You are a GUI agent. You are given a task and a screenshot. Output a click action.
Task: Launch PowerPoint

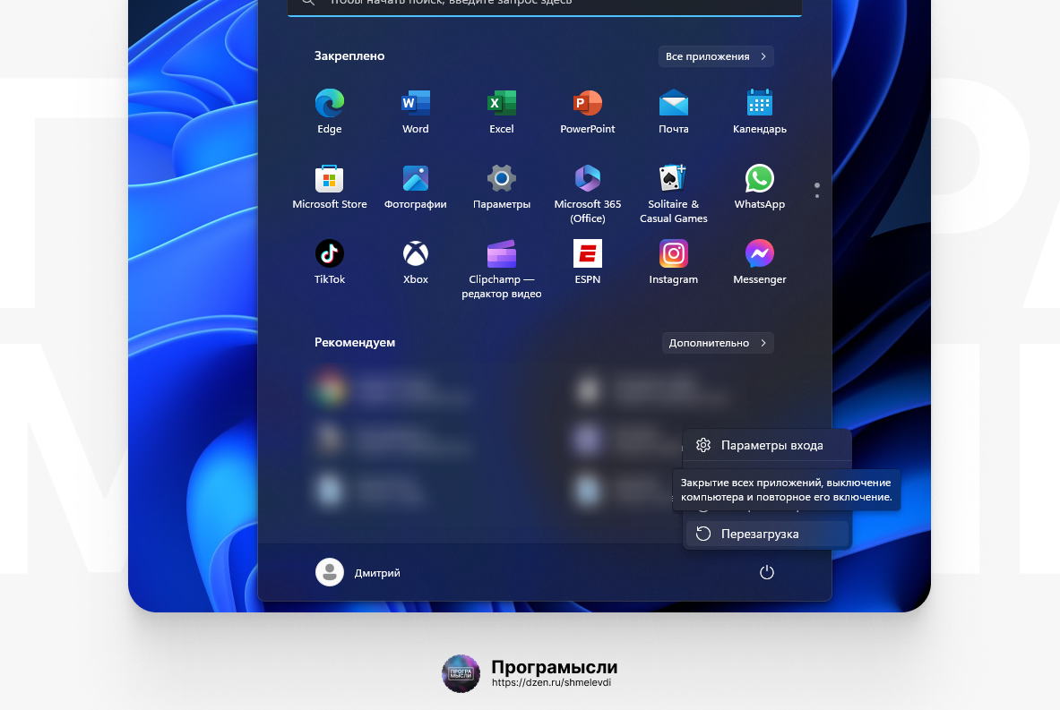588,111
